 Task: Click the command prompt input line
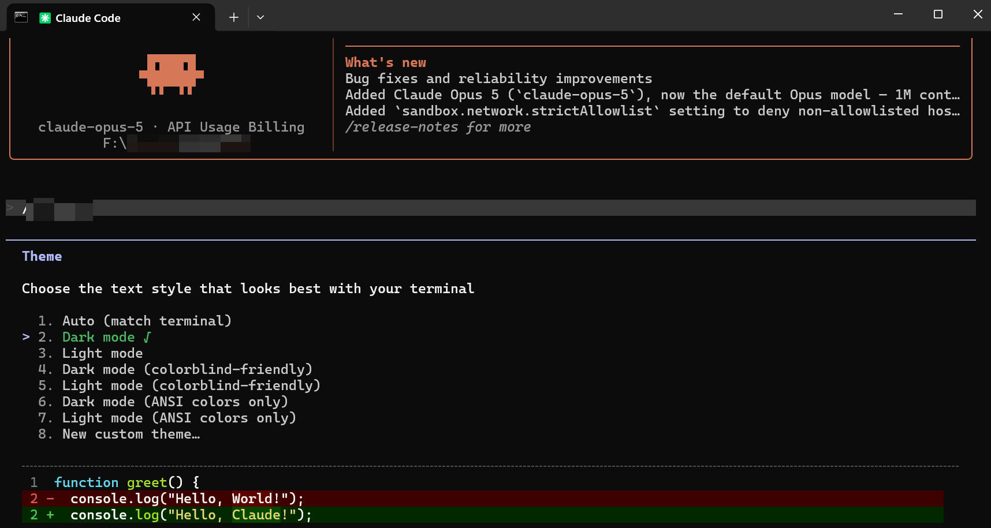click(x=491, y=208)
